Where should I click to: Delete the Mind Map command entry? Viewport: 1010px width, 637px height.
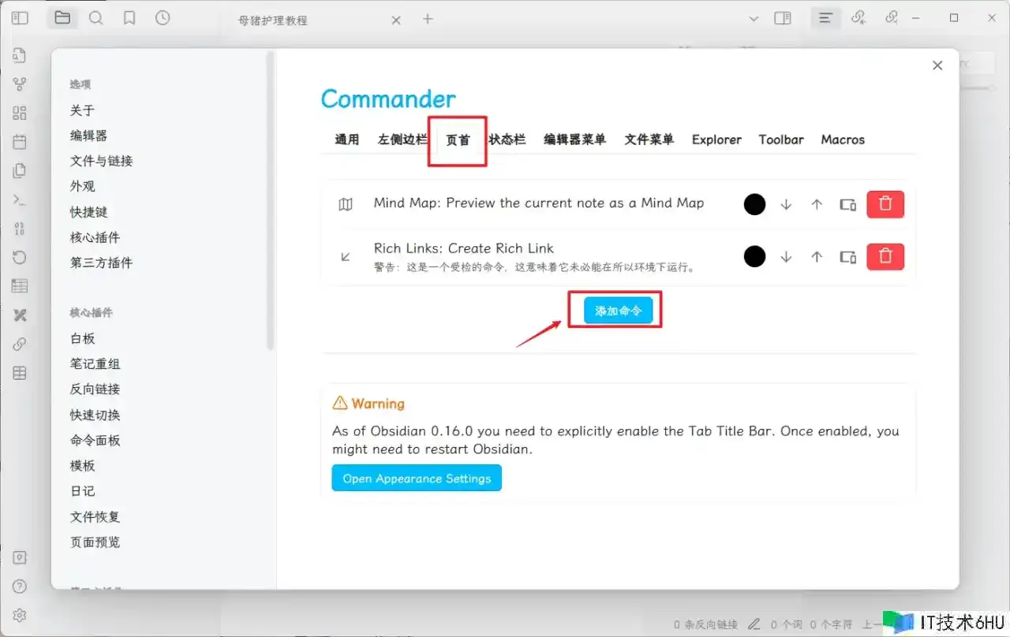coord(885,204)
